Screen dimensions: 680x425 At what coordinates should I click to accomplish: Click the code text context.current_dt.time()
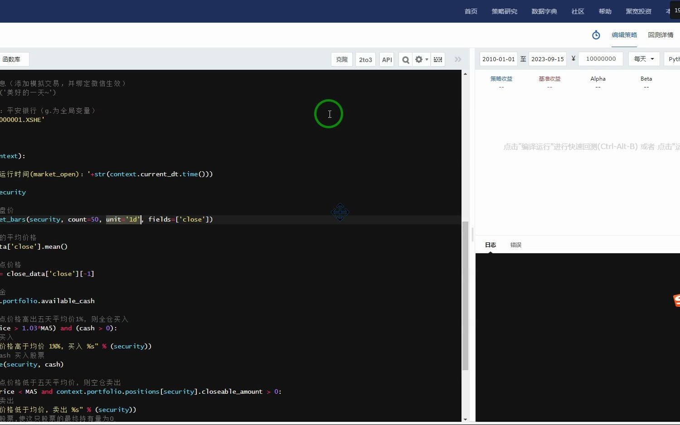(x=157, y=174)
